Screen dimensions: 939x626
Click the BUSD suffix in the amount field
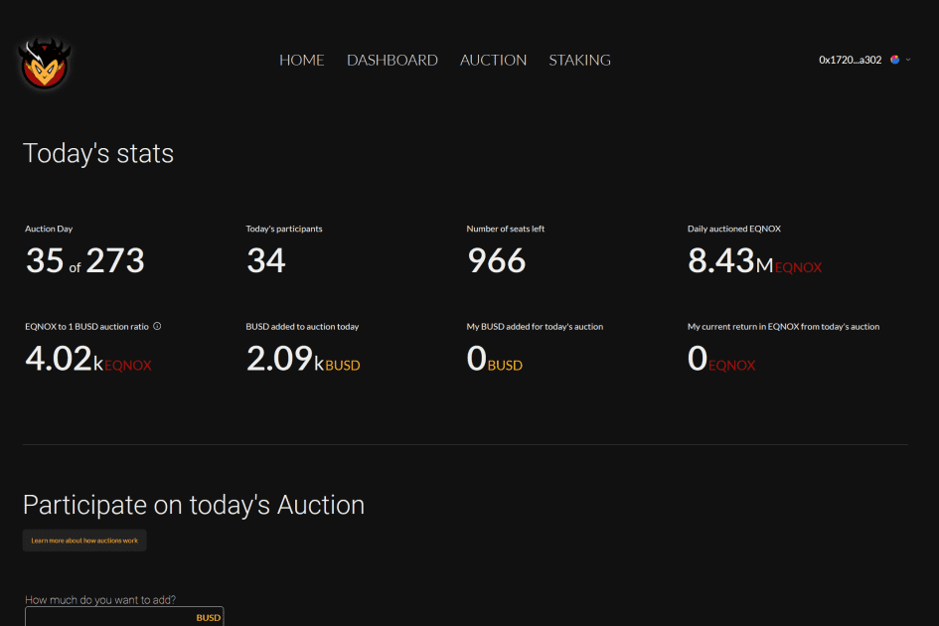[x=208, y=617]
